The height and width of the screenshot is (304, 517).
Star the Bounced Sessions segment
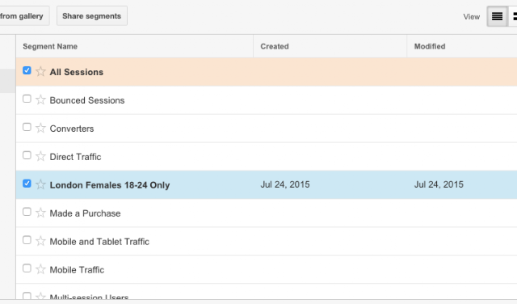[40, 99]
